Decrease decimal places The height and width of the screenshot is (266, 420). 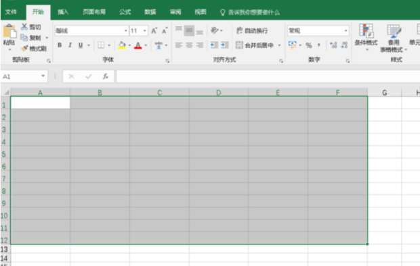pos(344,45)
